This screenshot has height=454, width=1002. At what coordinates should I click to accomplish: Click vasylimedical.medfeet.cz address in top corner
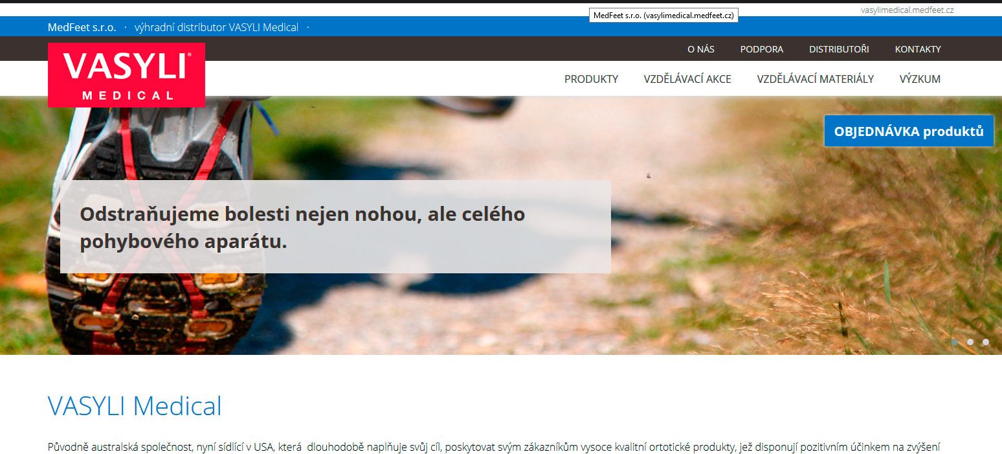[906, 10]
